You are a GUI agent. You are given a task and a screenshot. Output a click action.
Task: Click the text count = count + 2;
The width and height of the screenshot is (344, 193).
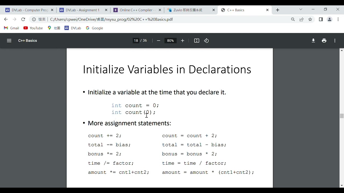pyautogui.click(x=189, y=136)
